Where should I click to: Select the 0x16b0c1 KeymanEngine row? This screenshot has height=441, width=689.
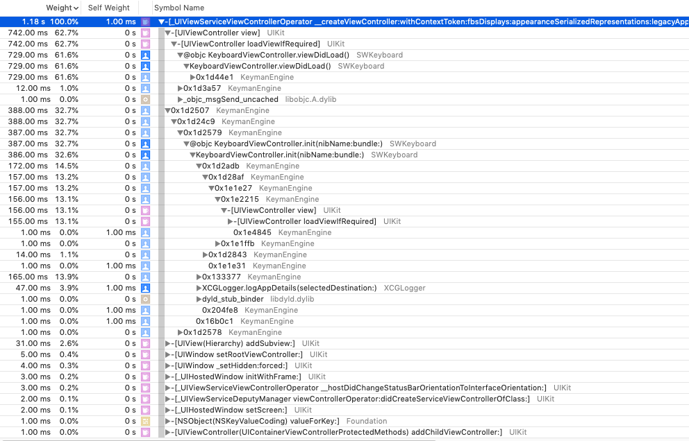(344, 321)
